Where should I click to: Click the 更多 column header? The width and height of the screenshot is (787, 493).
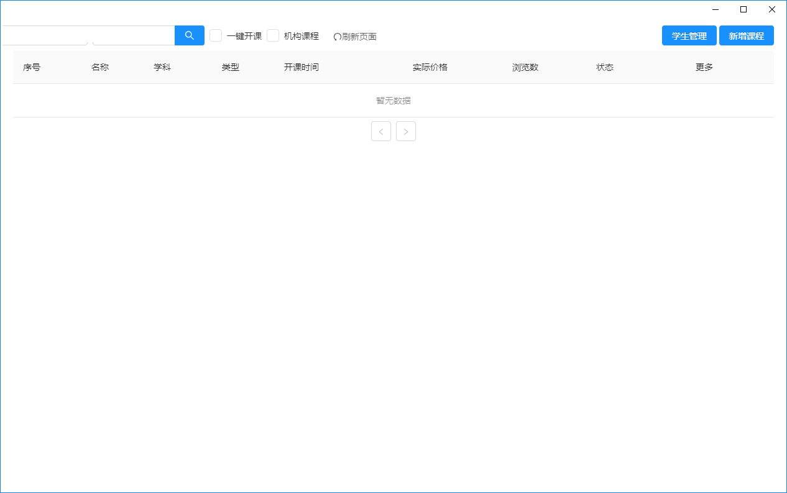703,67
